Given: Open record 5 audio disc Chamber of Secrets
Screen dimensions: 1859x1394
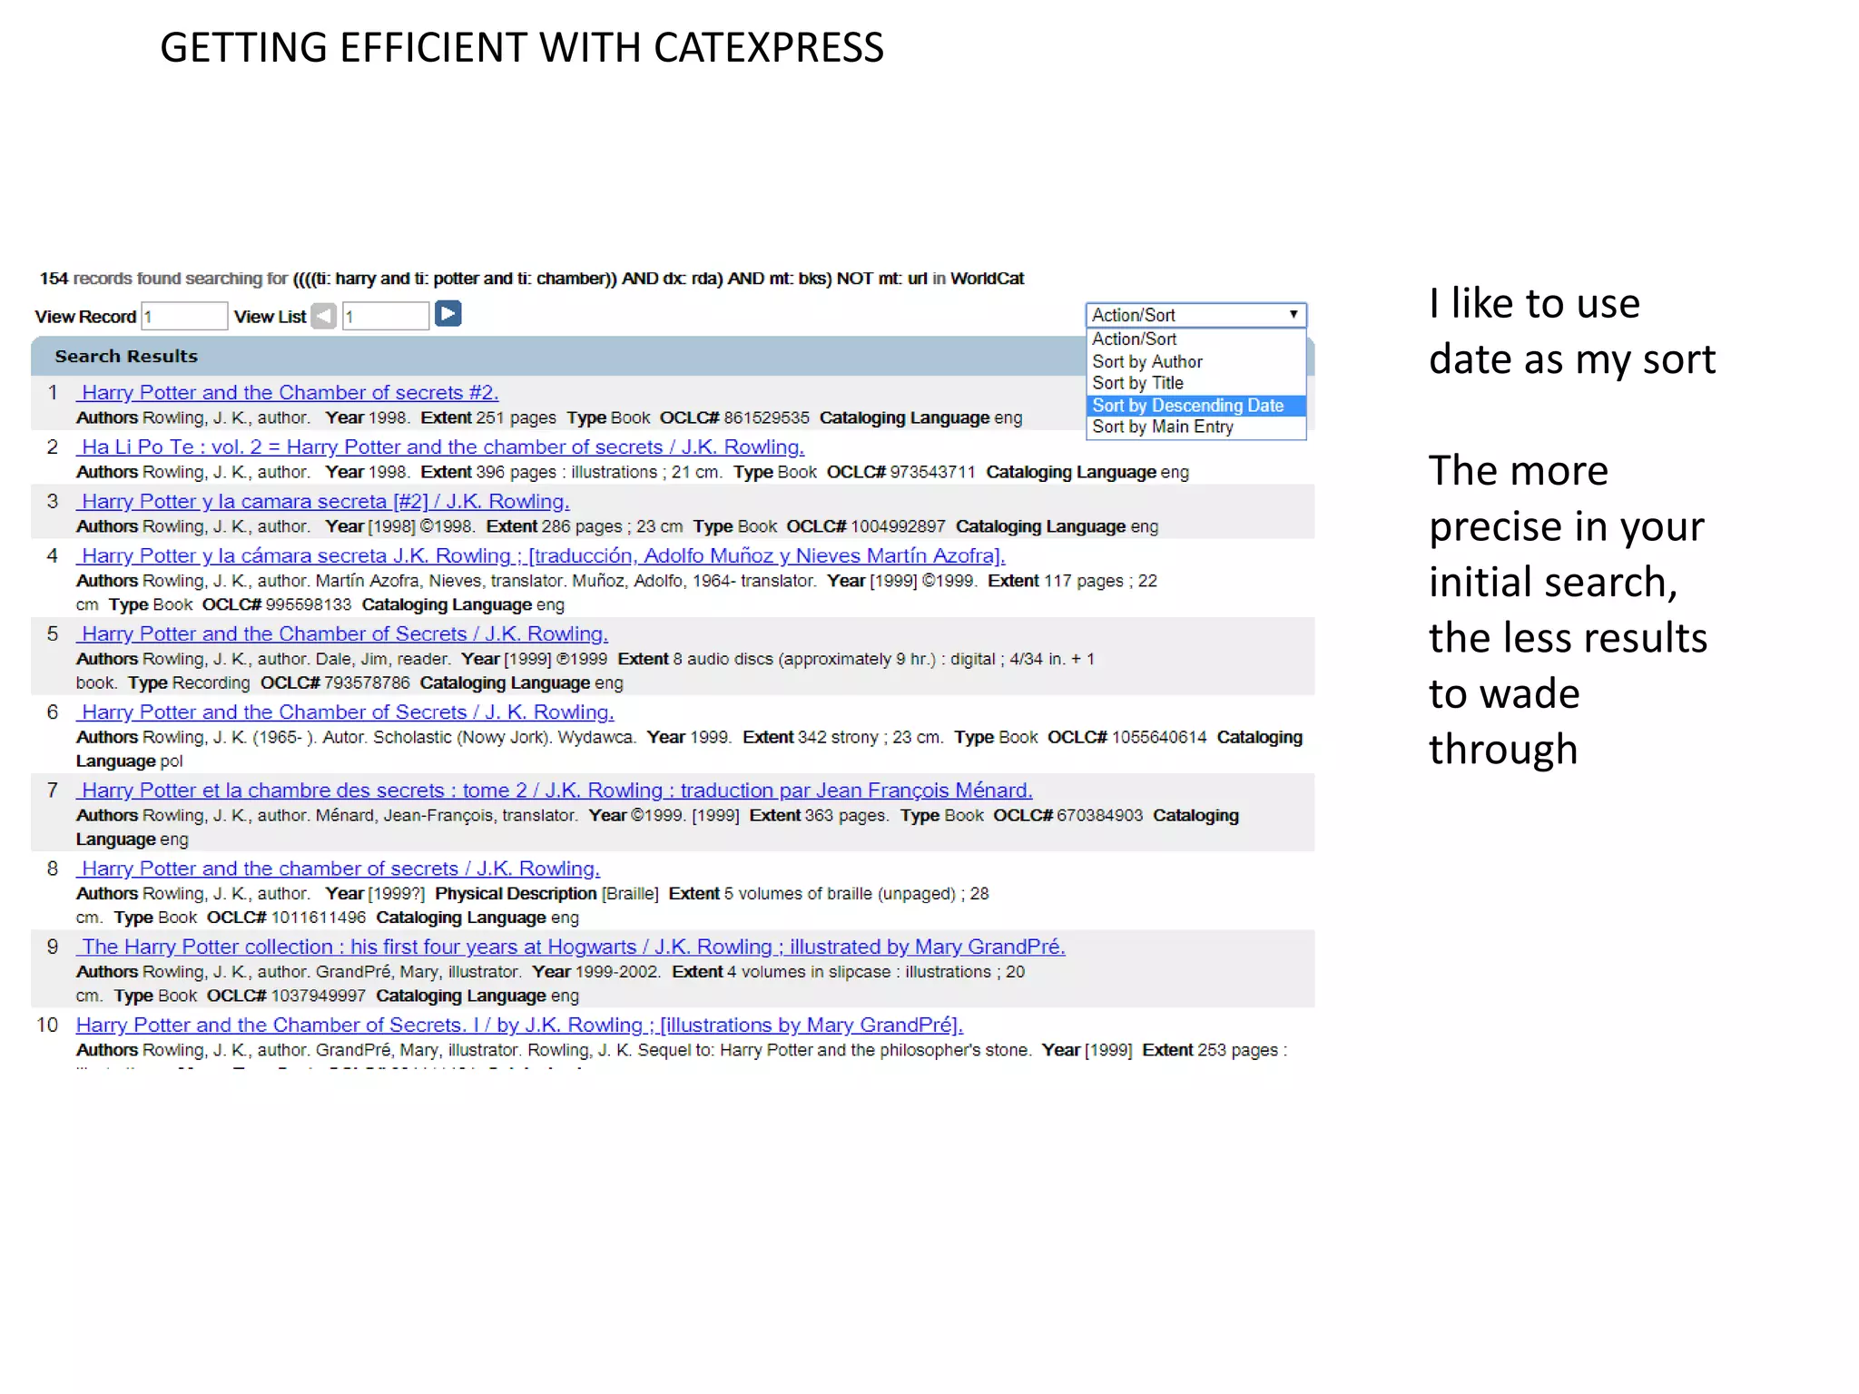Looking at the screenshot, I should click(x=342, y=634).
